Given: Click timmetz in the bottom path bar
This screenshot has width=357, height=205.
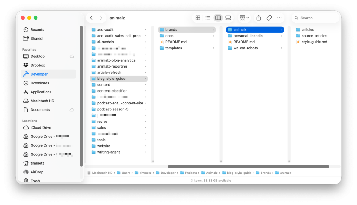Looking at the screenshot, I should pyautogui.click(x=145, y=173).
